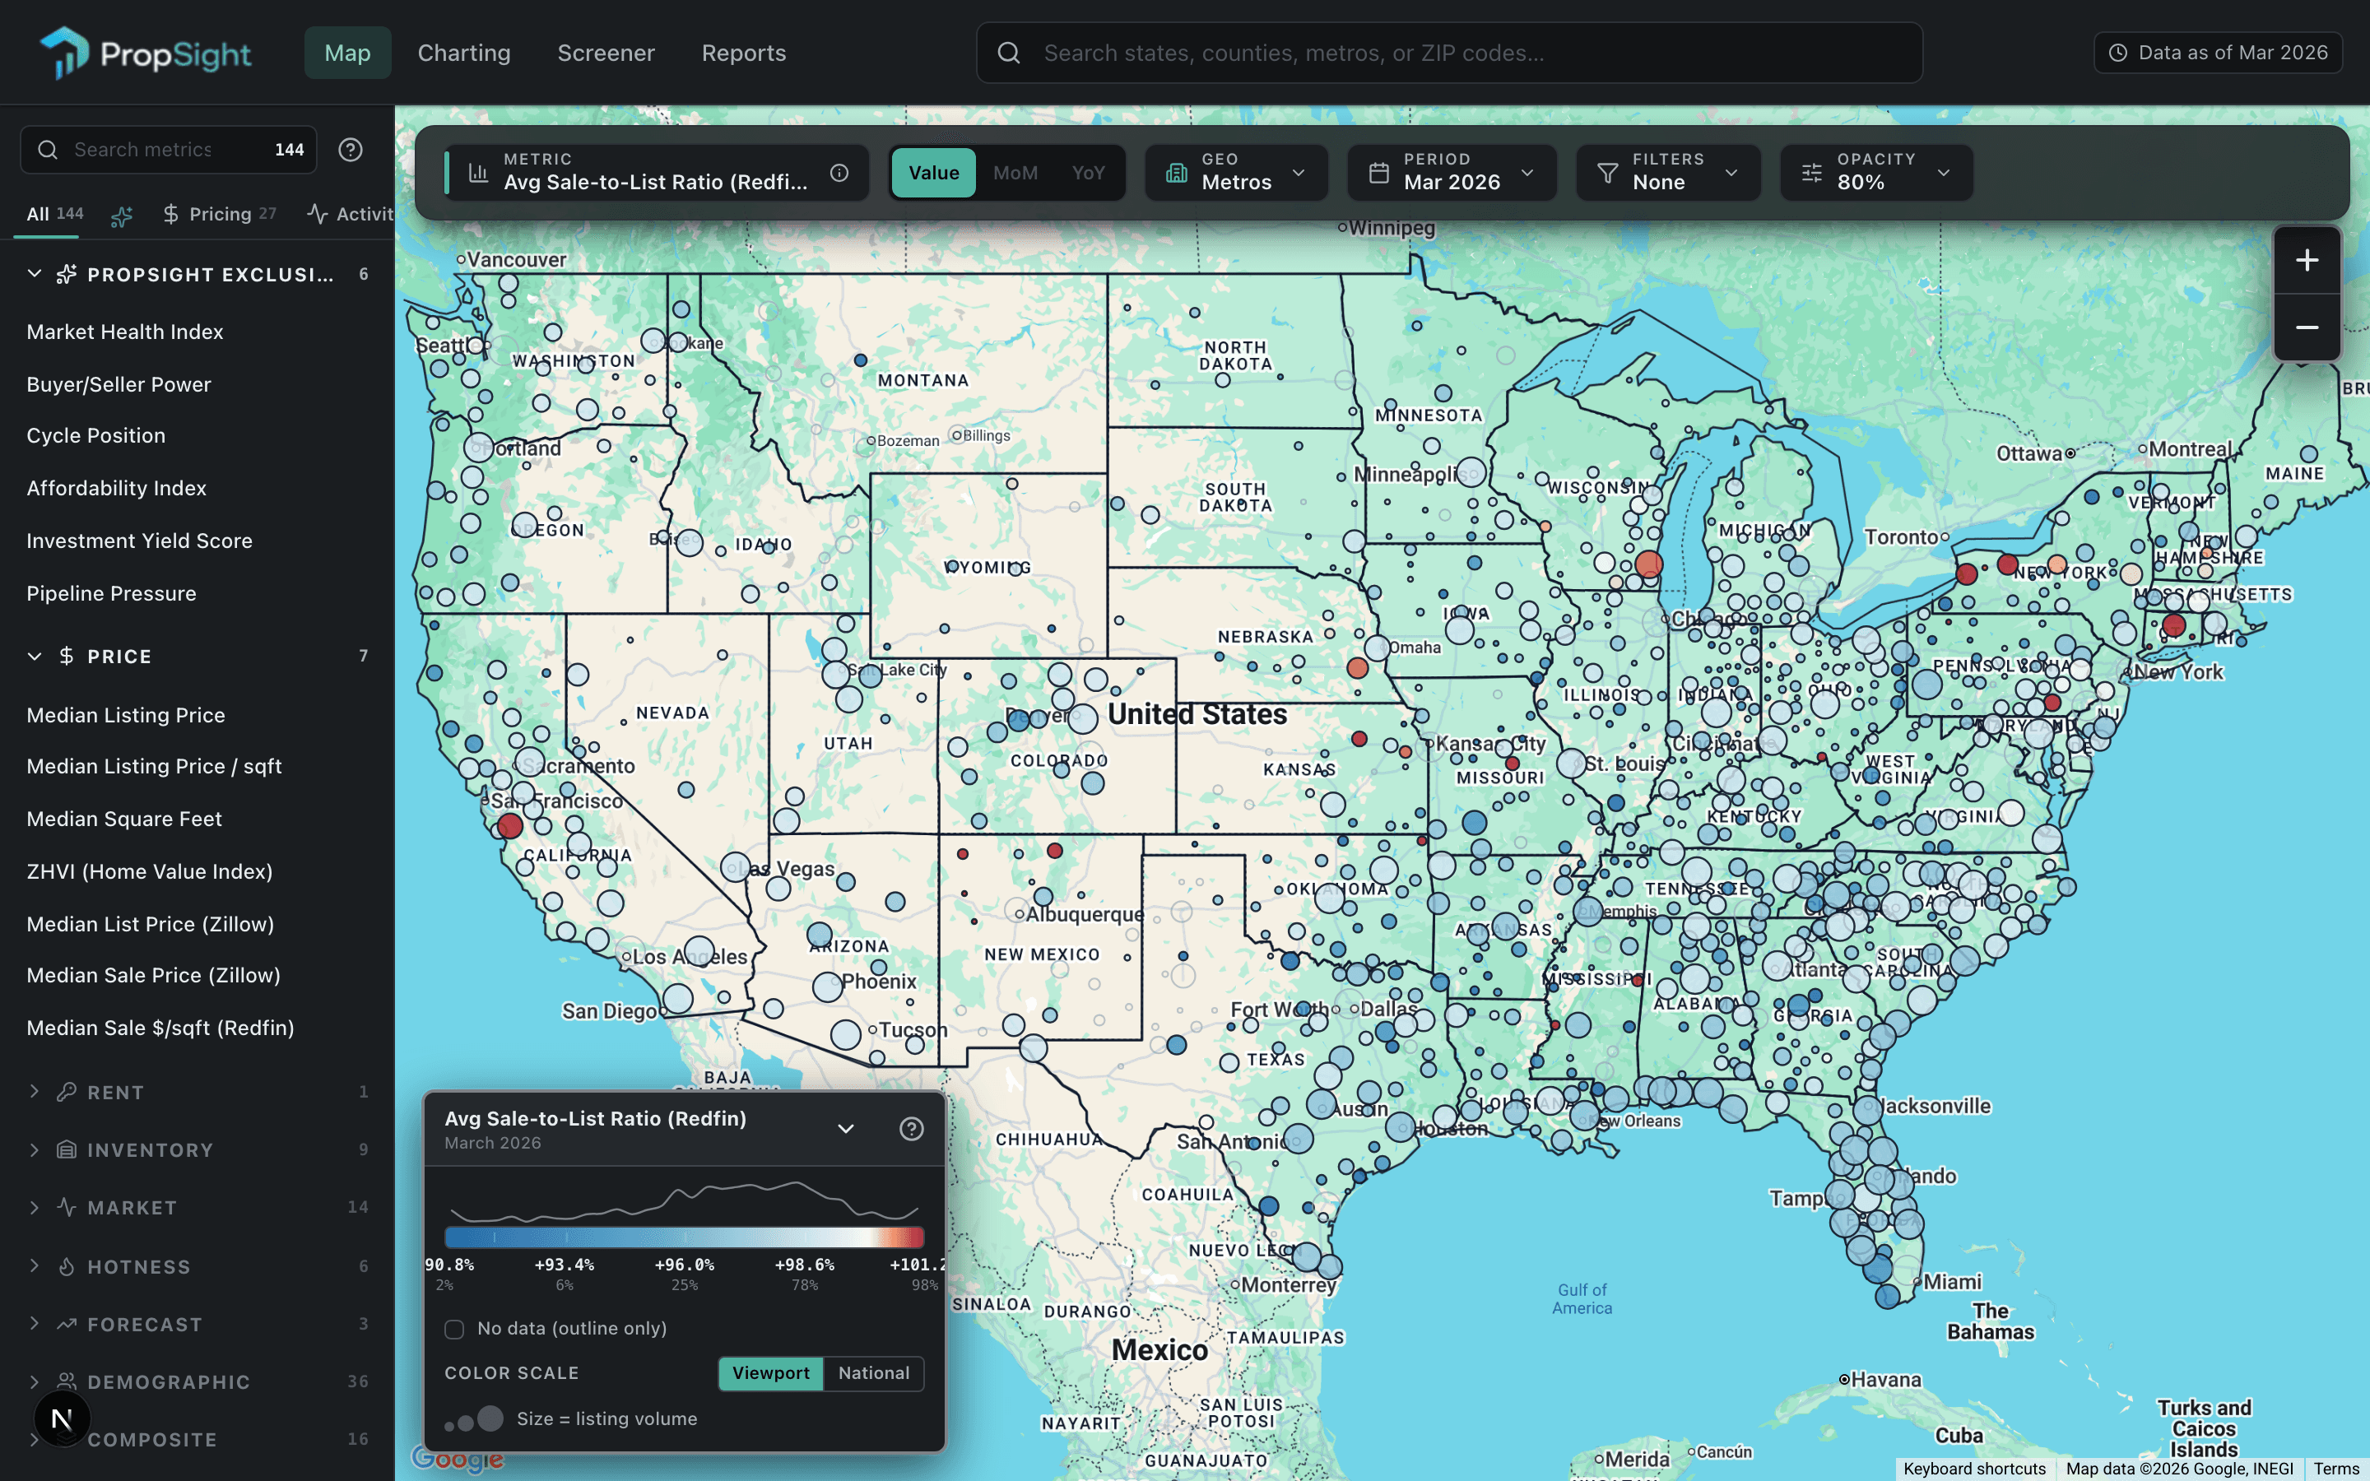This screenshot has height=1481, width=2370.
Task: Open the legend help question icon
Action: click(911, 1130)
